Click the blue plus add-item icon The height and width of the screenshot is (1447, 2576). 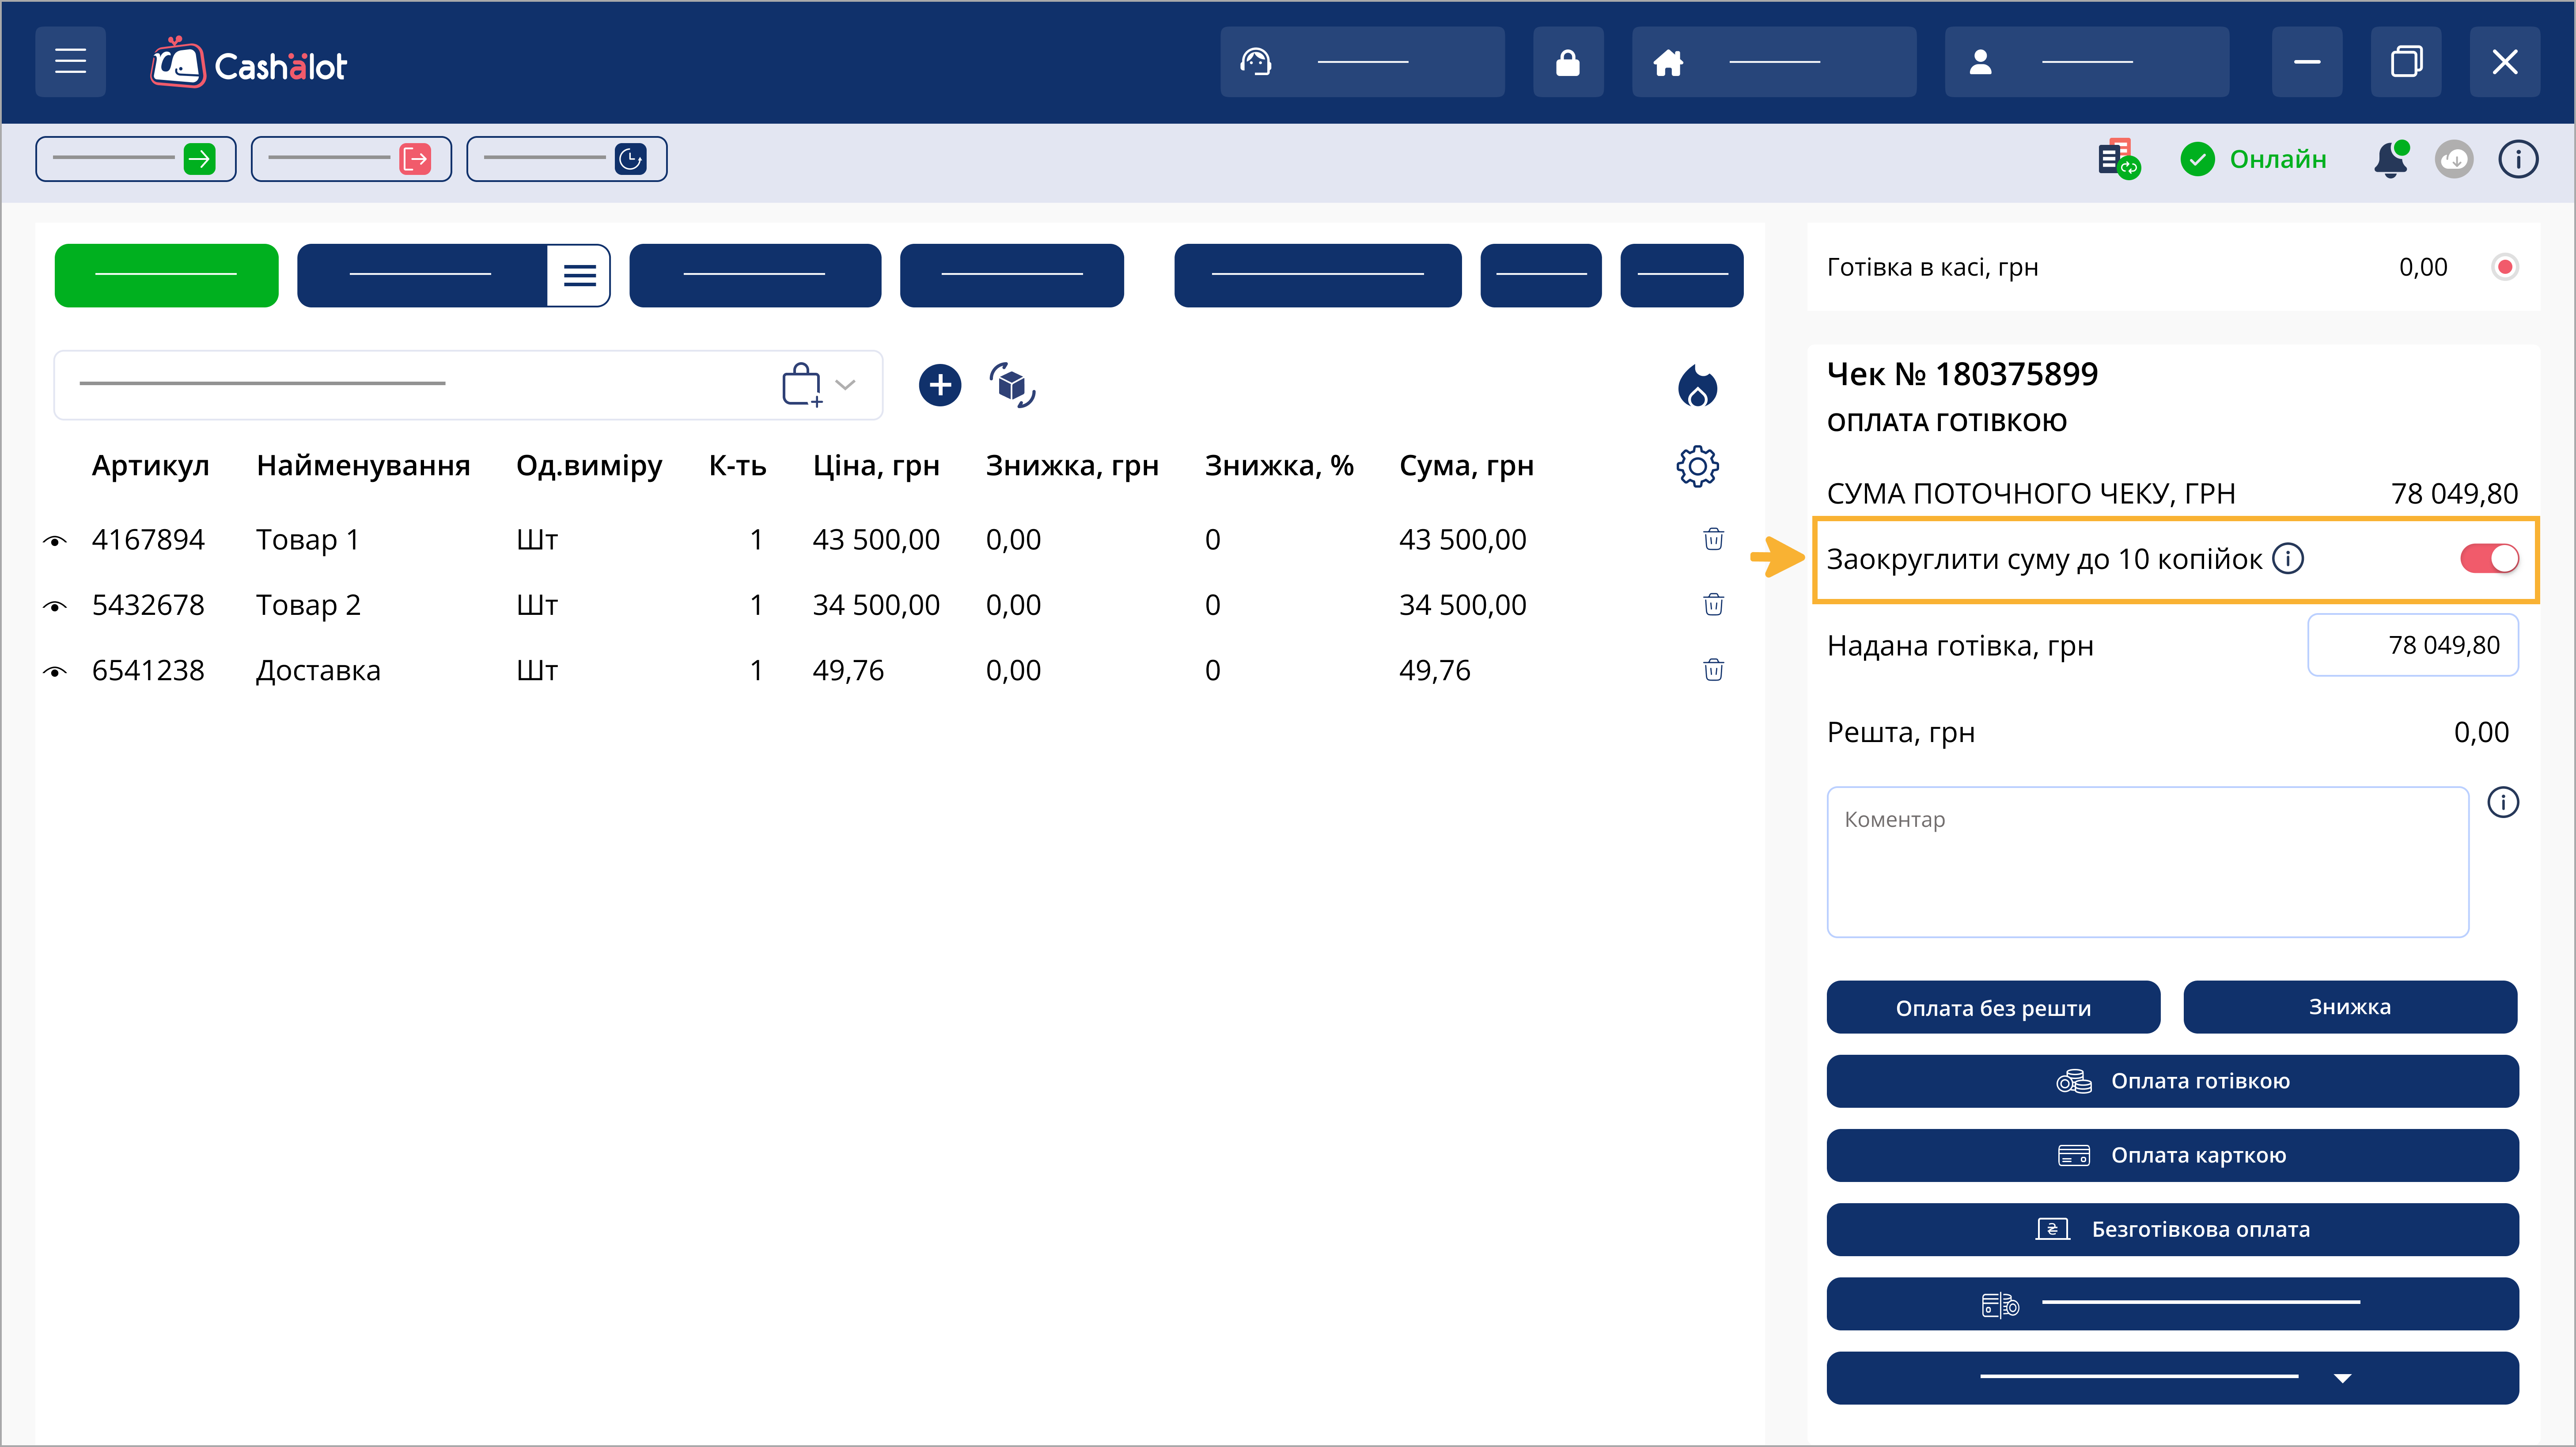click(x=939, y=385)
